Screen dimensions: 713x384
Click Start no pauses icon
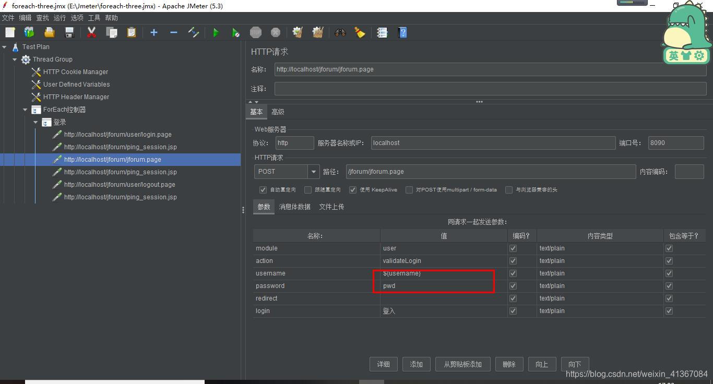click(235, 32)
